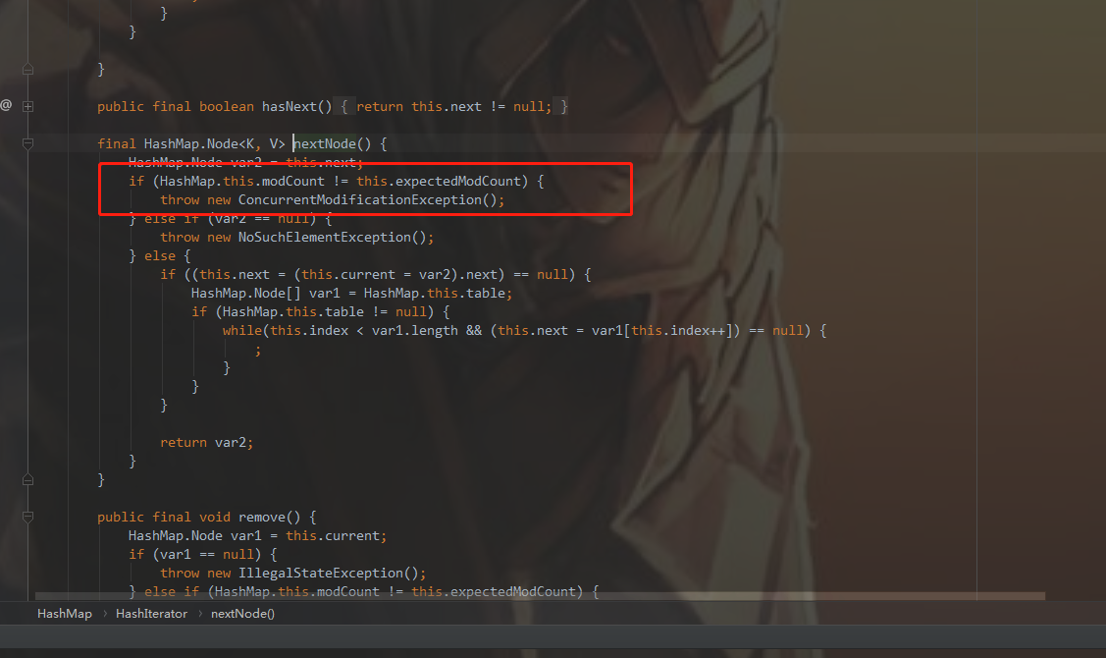Click the horizontal editor scrollbar
Image resolution: width=1106 pixels, height=658 pixels.
click(540, 596)
